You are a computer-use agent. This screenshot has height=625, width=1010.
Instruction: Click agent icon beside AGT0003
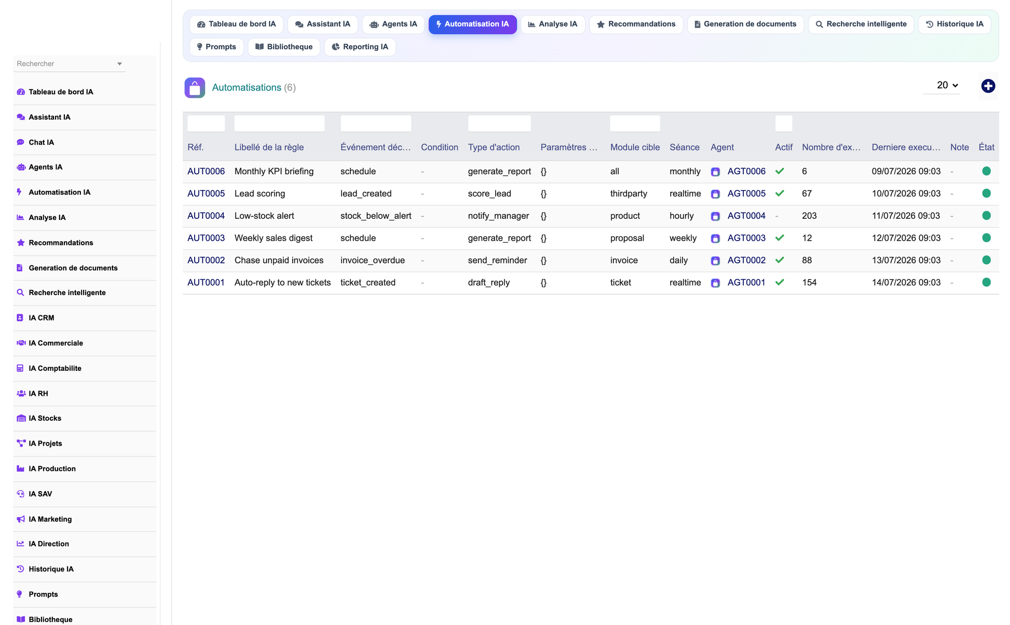tap(715, 239)
